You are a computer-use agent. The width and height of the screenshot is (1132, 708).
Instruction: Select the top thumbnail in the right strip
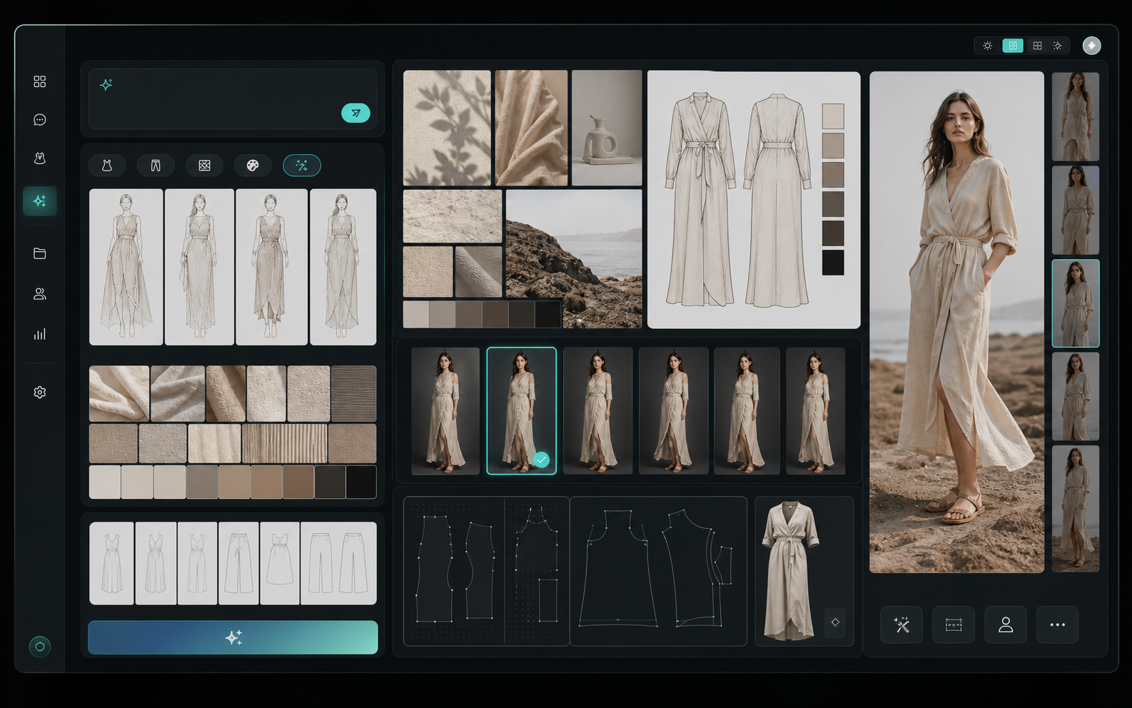tap(1076, 116)
